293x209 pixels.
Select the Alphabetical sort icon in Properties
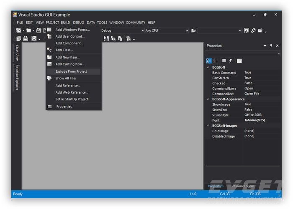point(216,61)
